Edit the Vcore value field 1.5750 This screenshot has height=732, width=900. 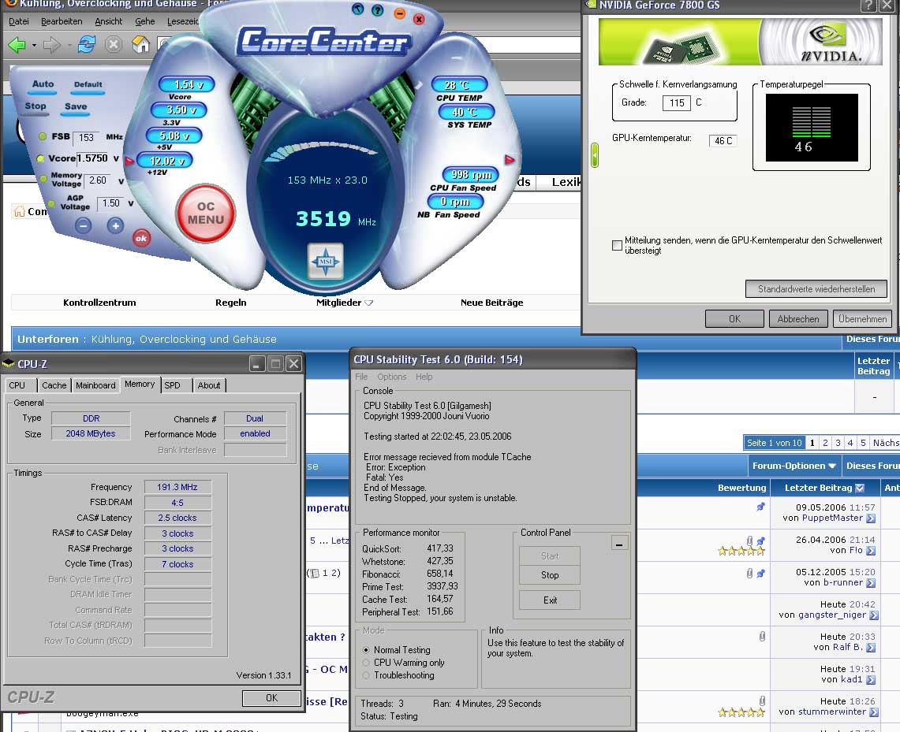pos(93,158)
